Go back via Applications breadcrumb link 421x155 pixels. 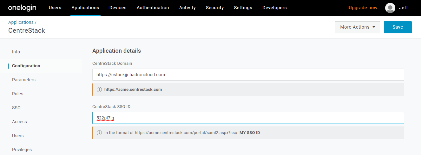(21, 22)
